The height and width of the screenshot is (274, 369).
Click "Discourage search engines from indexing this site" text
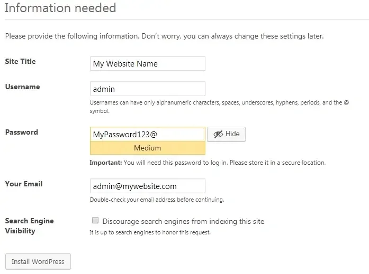tap(183, 221)
